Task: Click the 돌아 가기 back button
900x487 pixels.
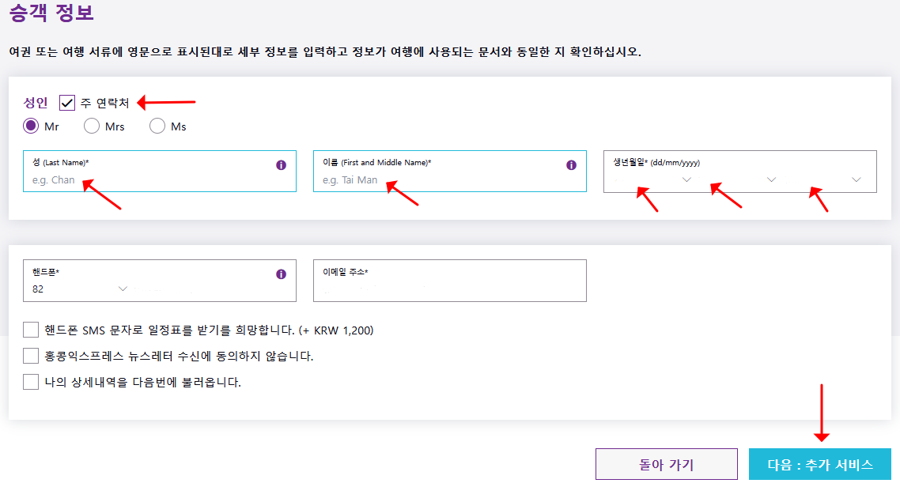Action: click(667, 464)
